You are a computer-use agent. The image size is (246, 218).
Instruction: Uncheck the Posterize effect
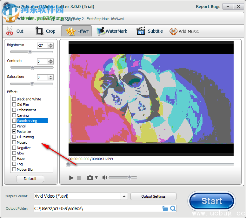tap(14, 132)
